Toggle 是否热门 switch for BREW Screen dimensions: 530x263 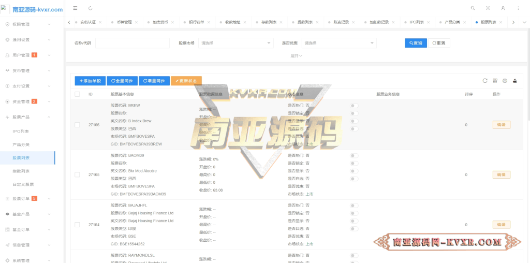[x=354, y=106]
